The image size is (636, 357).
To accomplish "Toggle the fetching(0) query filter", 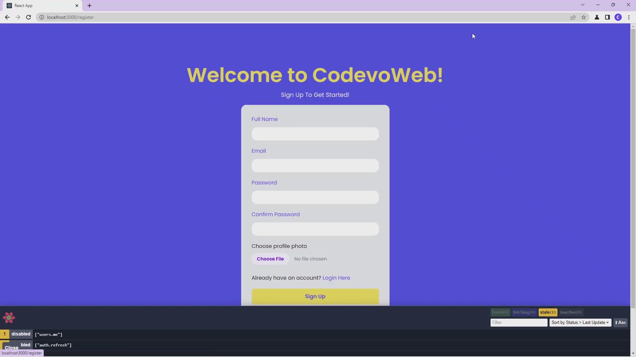I will [x=524, y=312].
